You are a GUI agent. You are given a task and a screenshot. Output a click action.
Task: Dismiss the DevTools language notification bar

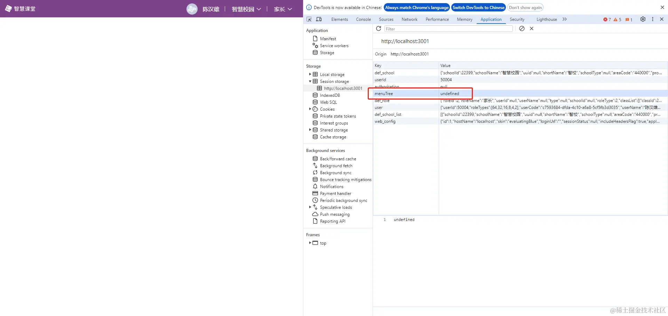click(x=662, y=7)
